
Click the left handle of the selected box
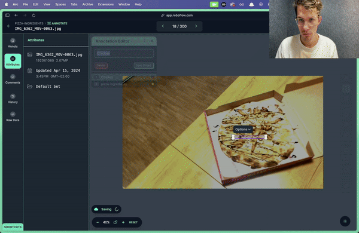[x=233, y=137]
